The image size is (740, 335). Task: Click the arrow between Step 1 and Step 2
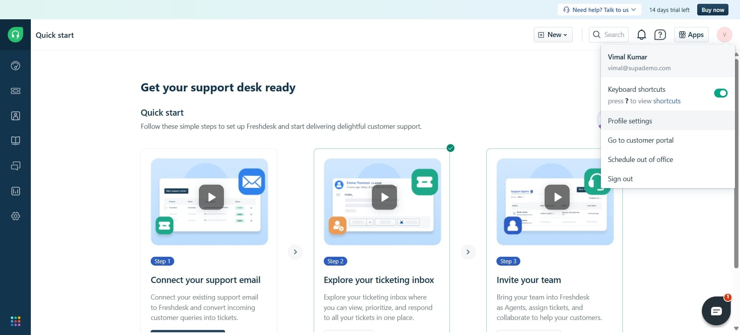click(295, 252)
